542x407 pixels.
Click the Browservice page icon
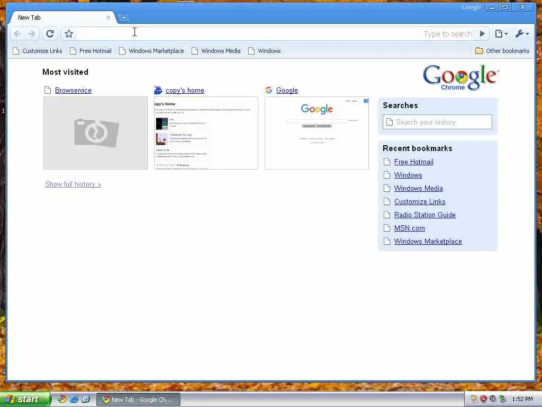48,90
